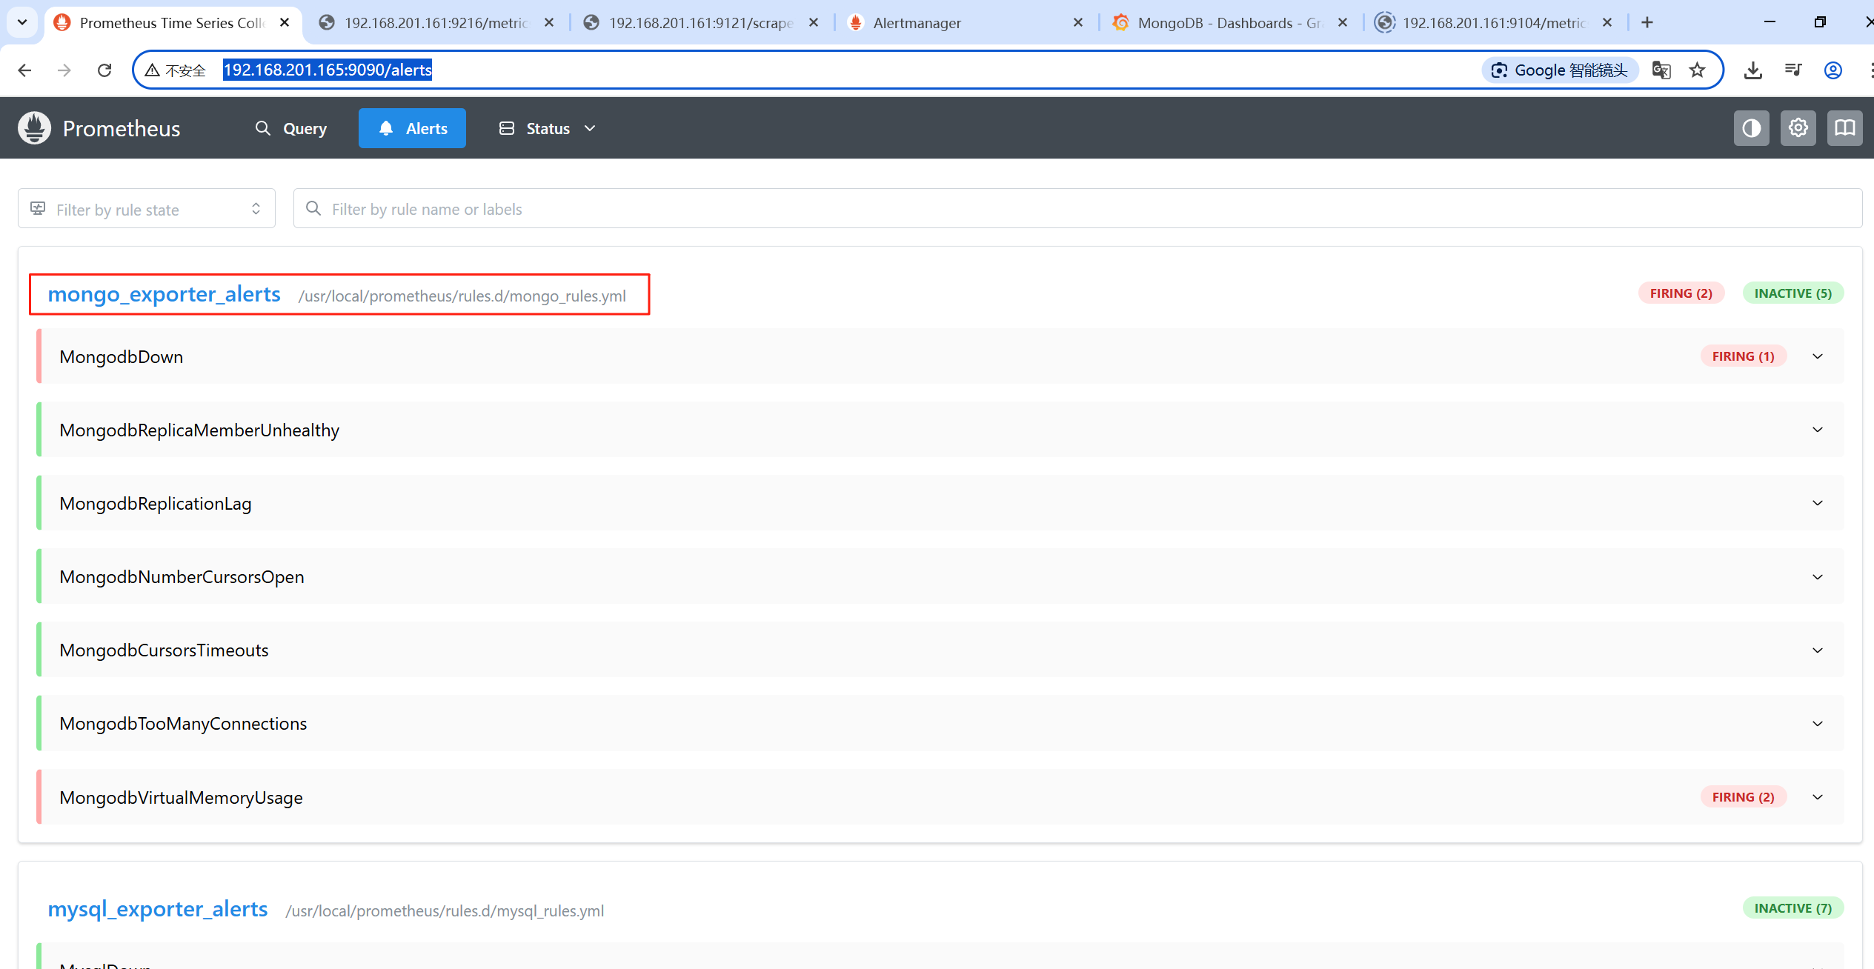Expand the MongodbDown alert rule
The height and width of the screenshot is (969, 1874).
[1817, 356]
